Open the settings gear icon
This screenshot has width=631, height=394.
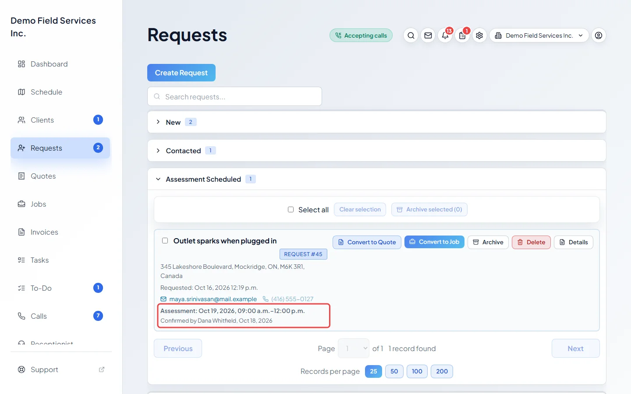(x=479, y=35)
